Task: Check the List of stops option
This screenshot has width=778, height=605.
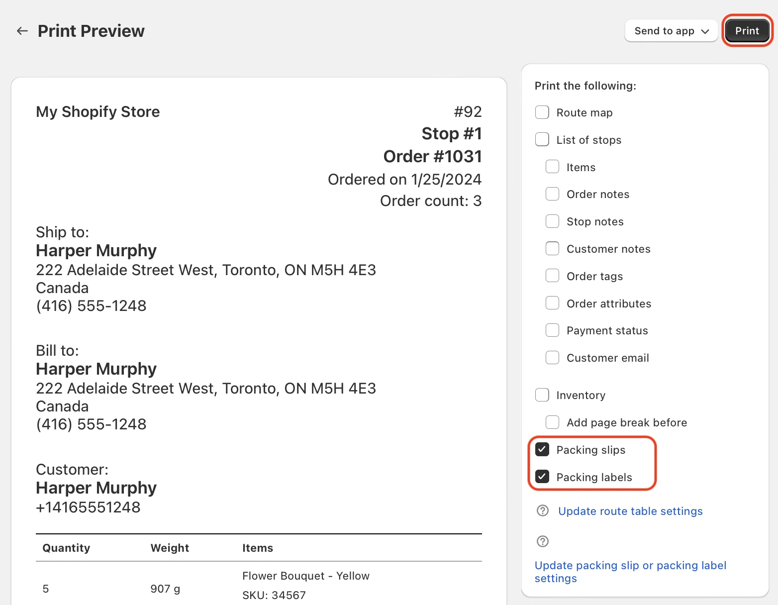Action: 542,140
